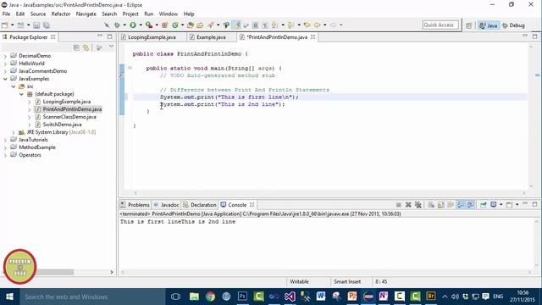Click the Search flashlight icon in toolbar
The width and height of the screenshot is (542, 305).
[x=210, y=25]
